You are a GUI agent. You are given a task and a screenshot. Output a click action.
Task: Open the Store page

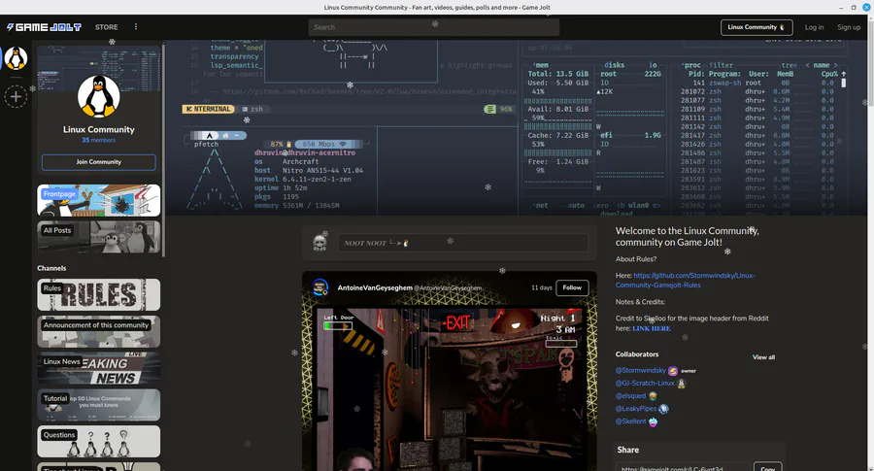pyautogui.click(x=106, y=27)
